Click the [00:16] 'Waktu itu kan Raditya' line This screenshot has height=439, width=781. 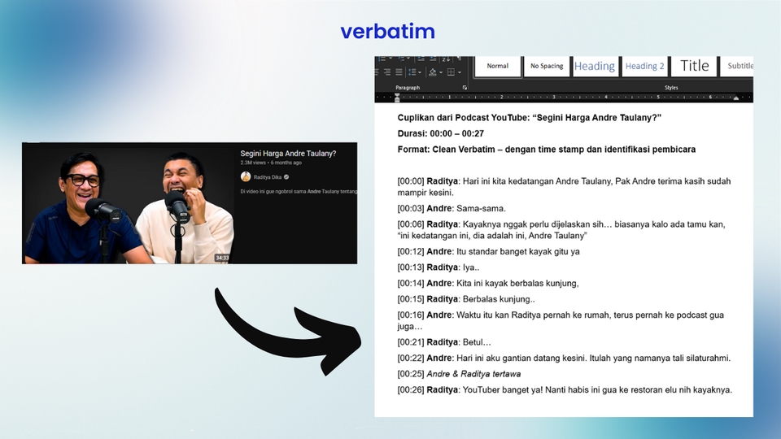[561, 320]
